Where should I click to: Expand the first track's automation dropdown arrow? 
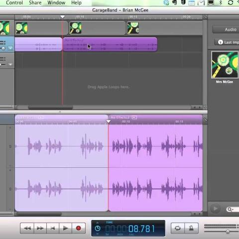10,48
